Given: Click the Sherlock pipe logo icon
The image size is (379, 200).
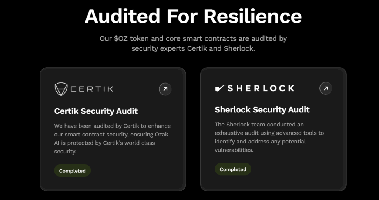Looking at the screenshot, I should point(220,88).
